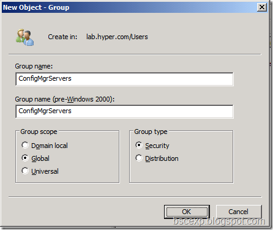Click the Group scope heading
Image resolution: width=273 pixels, height=230 pixels.
coord(39,132)
